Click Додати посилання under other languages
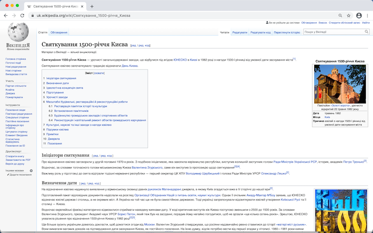 (x=21, y=174)
